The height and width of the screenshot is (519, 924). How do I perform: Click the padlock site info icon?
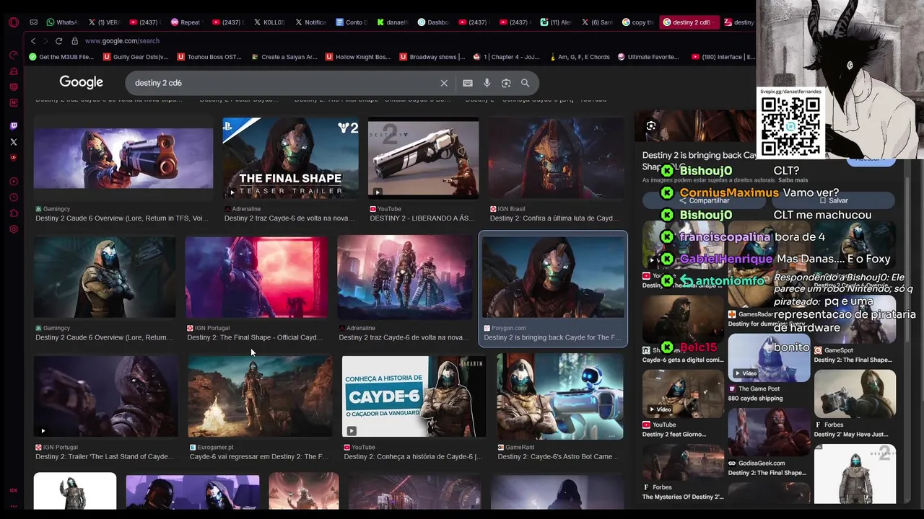(74, 41)
